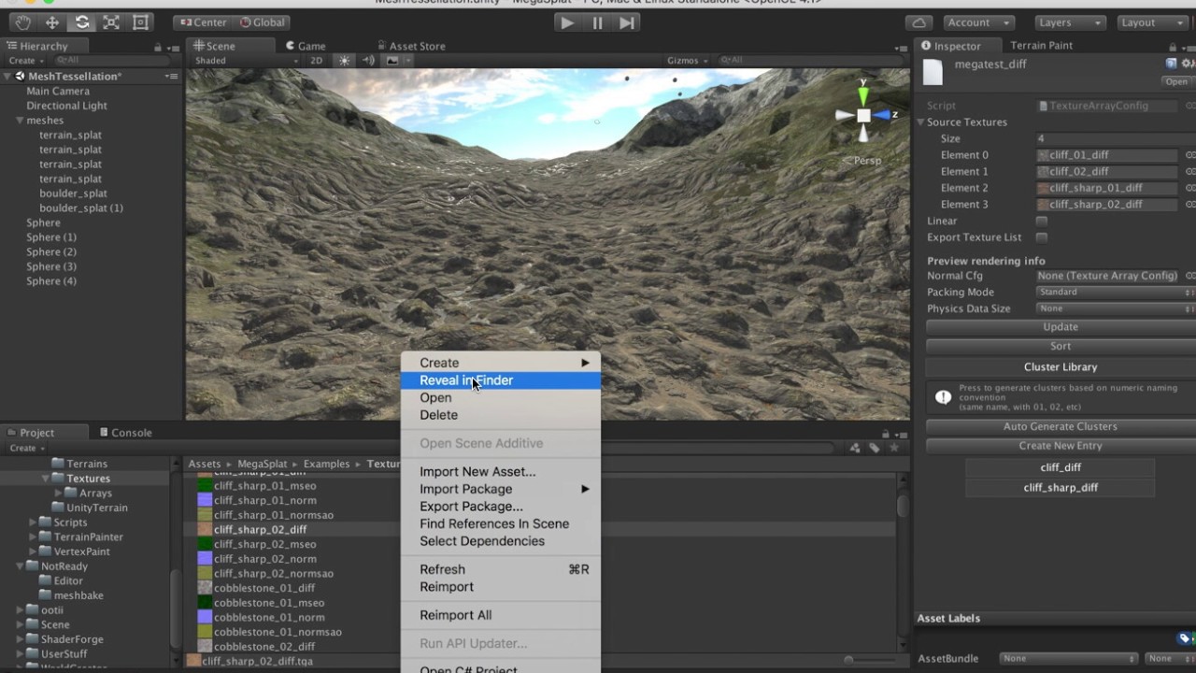Click the asset label tag icon
Screen dimensions: 1196x673
[x=1185, y=638]
